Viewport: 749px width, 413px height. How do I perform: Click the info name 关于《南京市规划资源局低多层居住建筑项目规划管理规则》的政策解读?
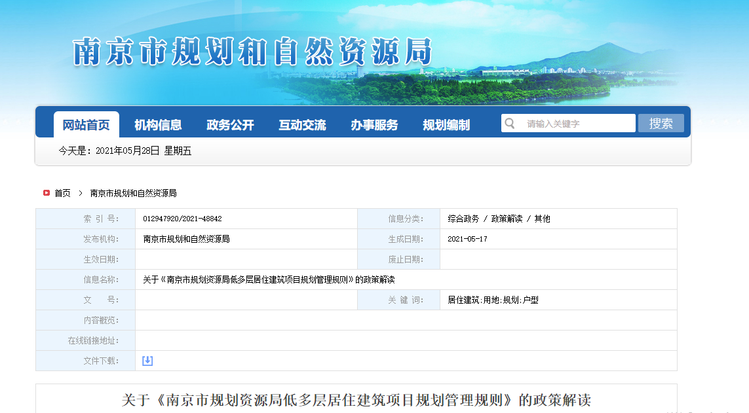coord(269,279)
